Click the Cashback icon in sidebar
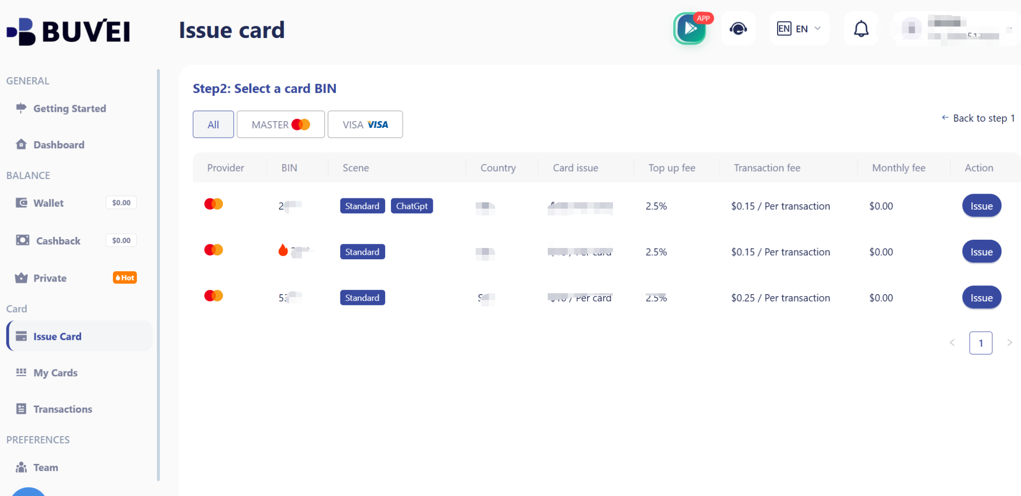 (x=22, y=240)
